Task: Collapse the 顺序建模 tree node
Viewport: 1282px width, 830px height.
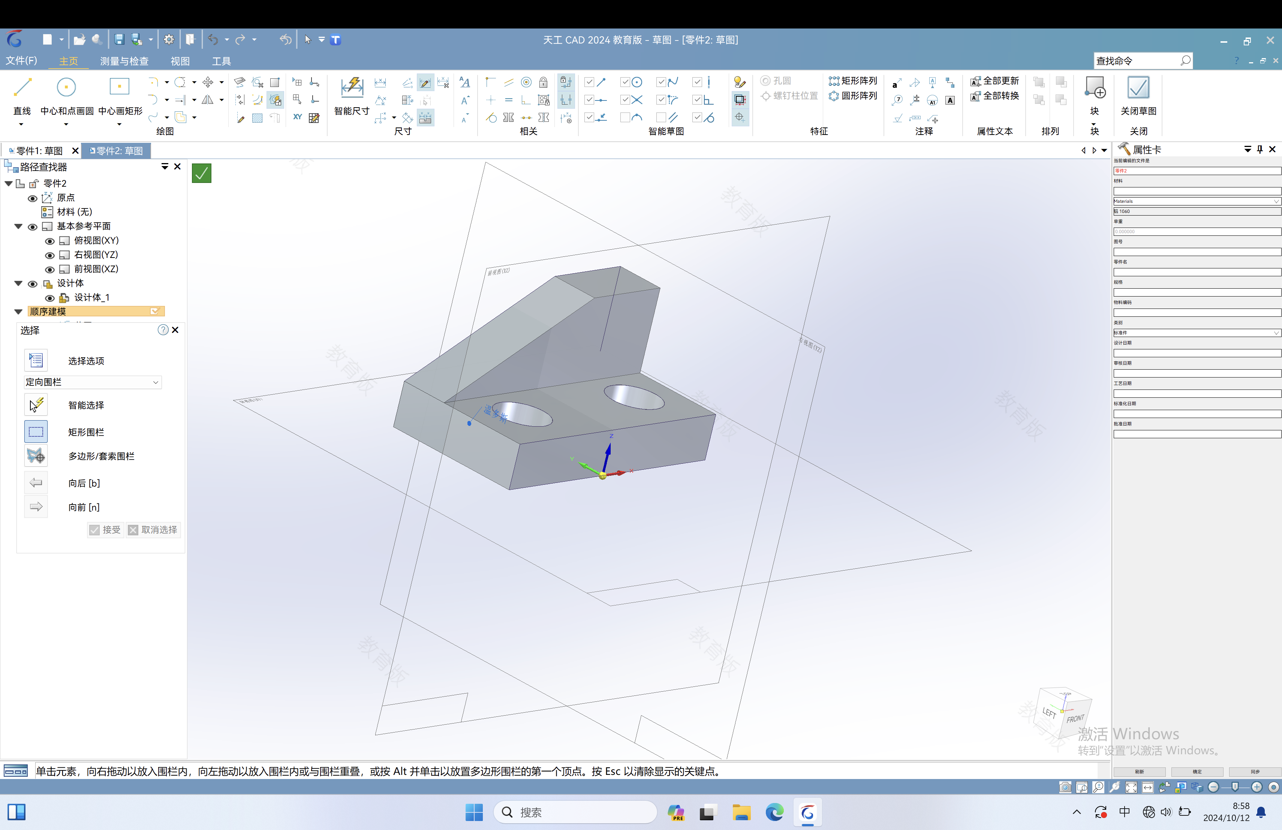Action: point(18,311)
